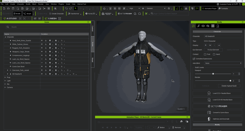Click the sun light icon beside General
245x131 pixels.
coord(143,9)
